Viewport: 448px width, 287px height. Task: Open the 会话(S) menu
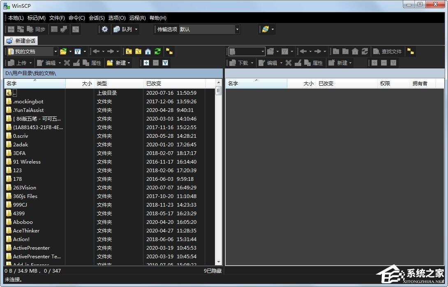click(97, 18)
